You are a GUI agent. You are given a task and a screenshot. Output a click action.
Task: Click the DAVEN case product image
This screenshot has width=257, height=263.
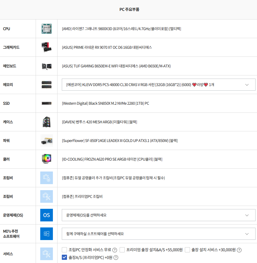click(x=47, y=122)
